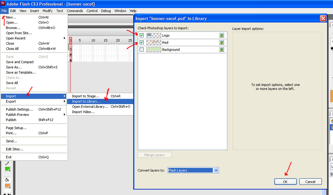Image resolution: width=333 pixels, height=195 pixels.
Task: Open Publish Settings...
Action: coord(34,109)
